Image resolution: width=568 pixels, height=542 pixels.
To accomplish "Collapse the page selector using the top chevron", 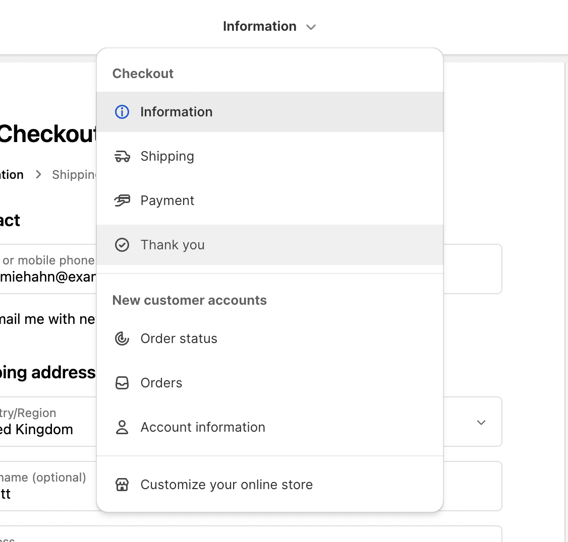I will tap(311, 27).
